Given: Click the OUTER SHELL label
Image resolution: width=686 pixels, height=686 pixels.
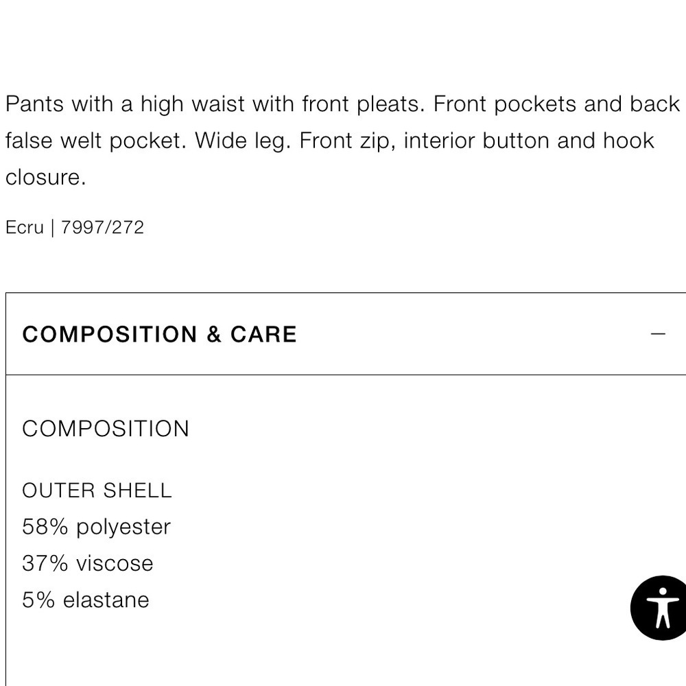Looking at the screenshot, I should [x=97, y=490].
